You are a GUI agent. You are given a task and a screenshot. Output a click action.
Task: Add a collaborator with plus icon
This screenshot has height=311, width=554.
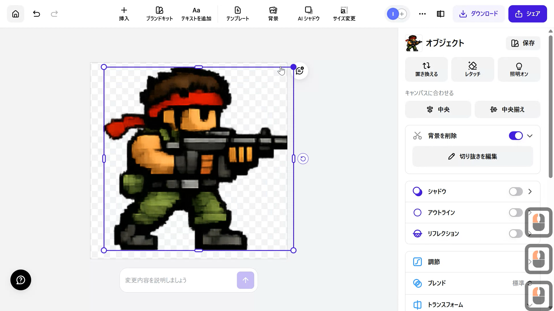(402, 14)
